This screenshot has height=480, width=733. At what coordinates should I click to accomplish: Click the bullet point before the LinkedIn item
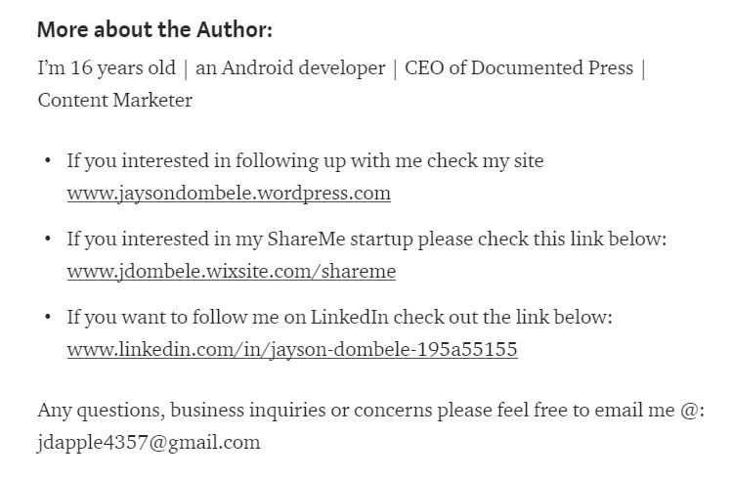click(48, 317)
